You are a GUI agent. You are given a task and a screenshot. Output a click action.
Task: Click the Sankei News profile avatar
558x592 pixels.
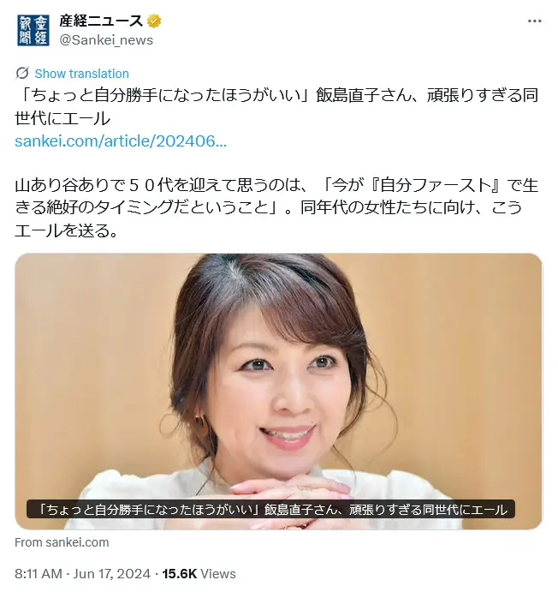point(33,30)
